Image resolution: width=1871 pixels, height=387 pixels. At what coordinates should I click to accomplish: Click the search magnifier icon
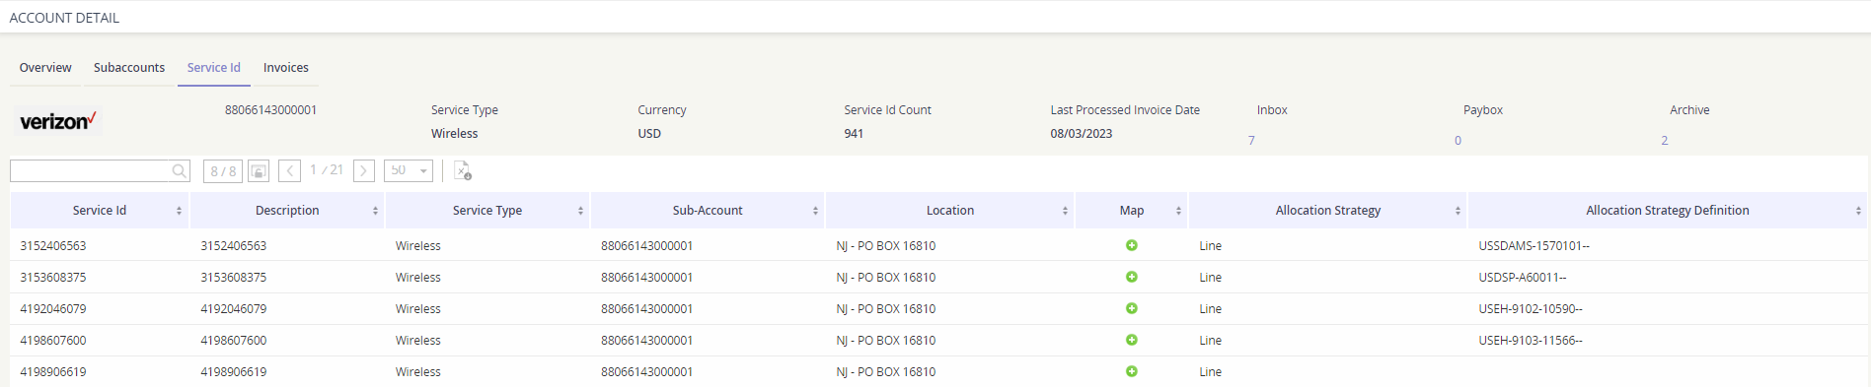179,171
